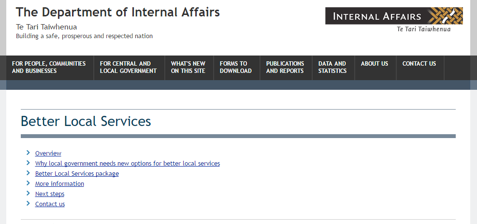477x224 pixels.
Task: Select What's New On This Site
Action: click(189, 68)
